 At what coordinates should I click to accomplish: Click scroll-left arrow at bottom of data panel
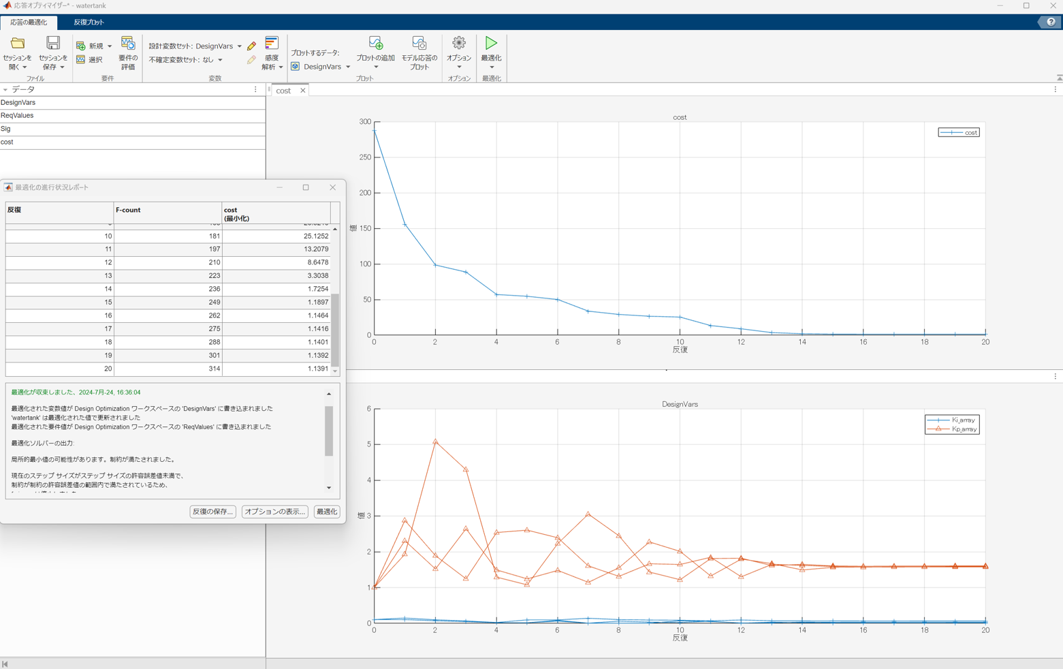pos(5,664)
